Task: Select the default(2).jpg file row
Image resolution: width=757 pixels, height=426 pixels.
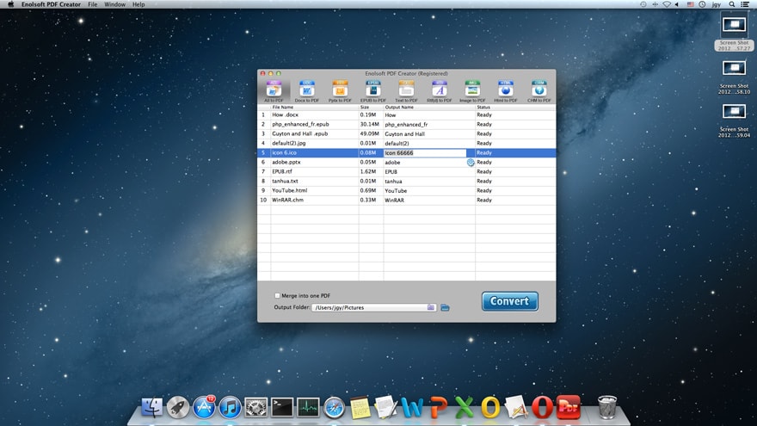Action: pos(407,144)
